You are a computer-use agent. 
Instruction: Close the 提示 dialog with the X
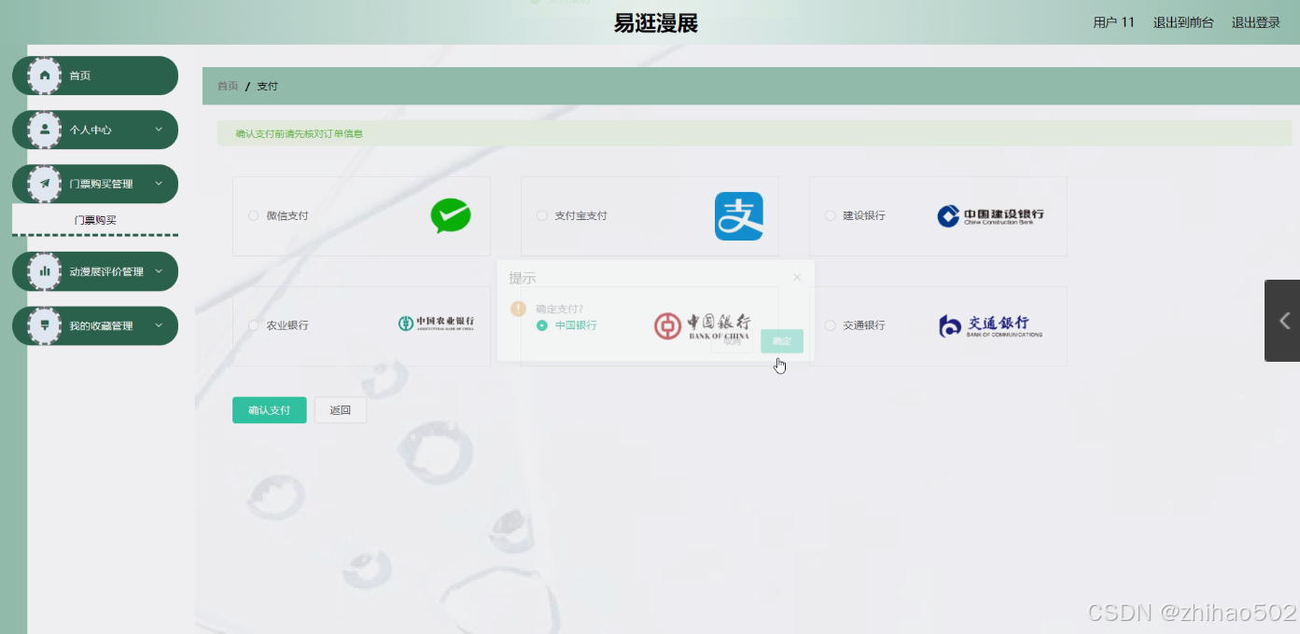pyautogui.click(x=797, y=277)
